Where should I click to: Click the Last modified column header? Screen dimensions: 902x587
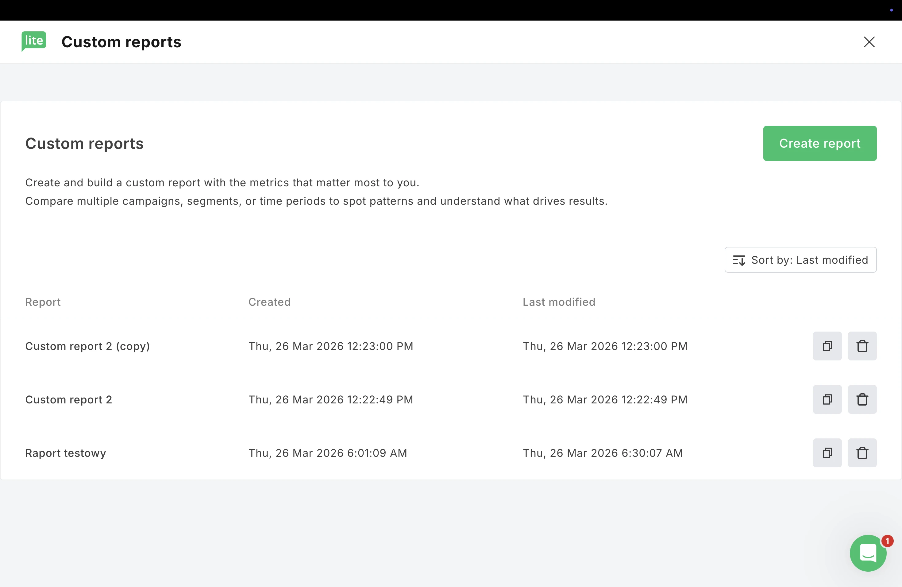(559, 302)
